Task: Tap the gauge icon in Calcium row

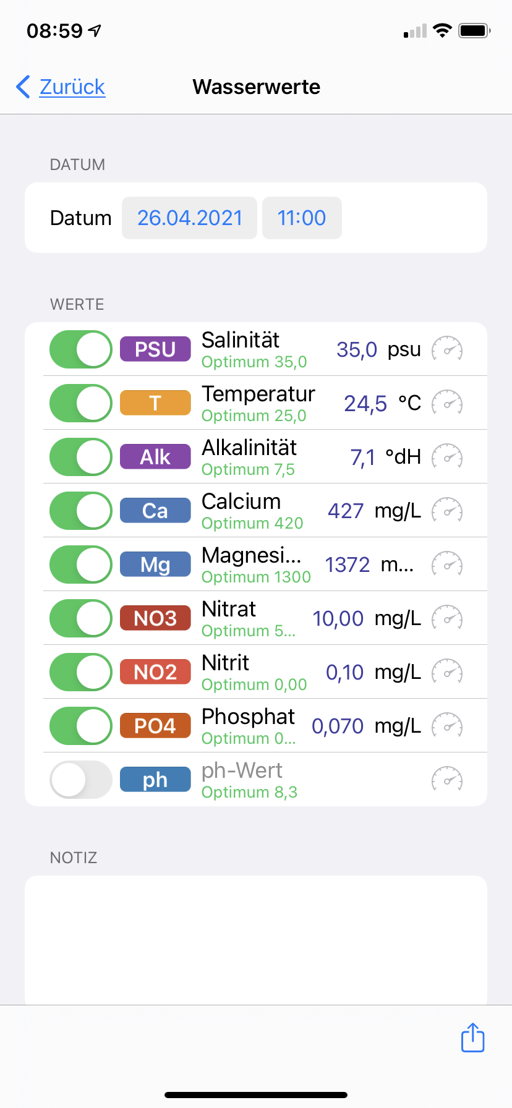Action: (446, 511)
